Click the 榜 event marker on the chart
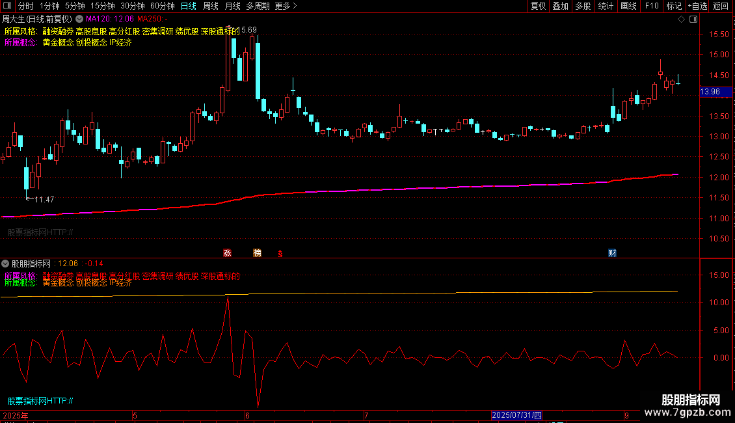Screen dimensions: 735x423 click(x=258, y=253)
